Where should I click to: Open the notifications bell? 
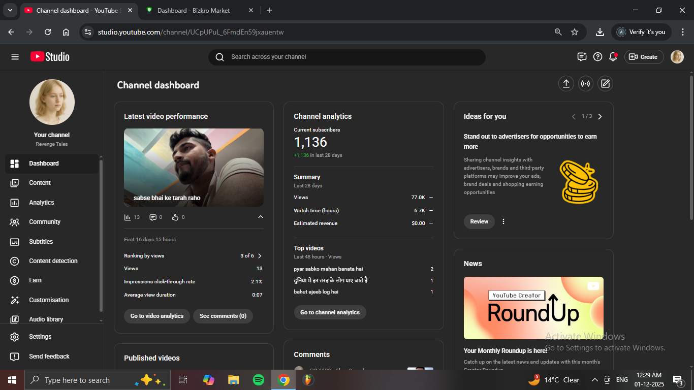(613, 57)
